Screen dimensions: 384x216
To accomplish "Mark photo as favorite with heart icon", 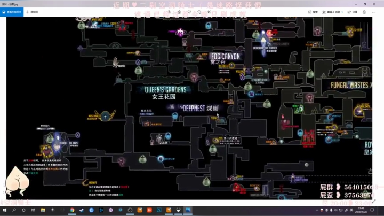I will point(189,12).
